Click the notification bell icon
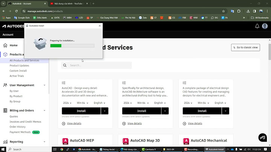This screenshot has height=152, width=271. 257,26
